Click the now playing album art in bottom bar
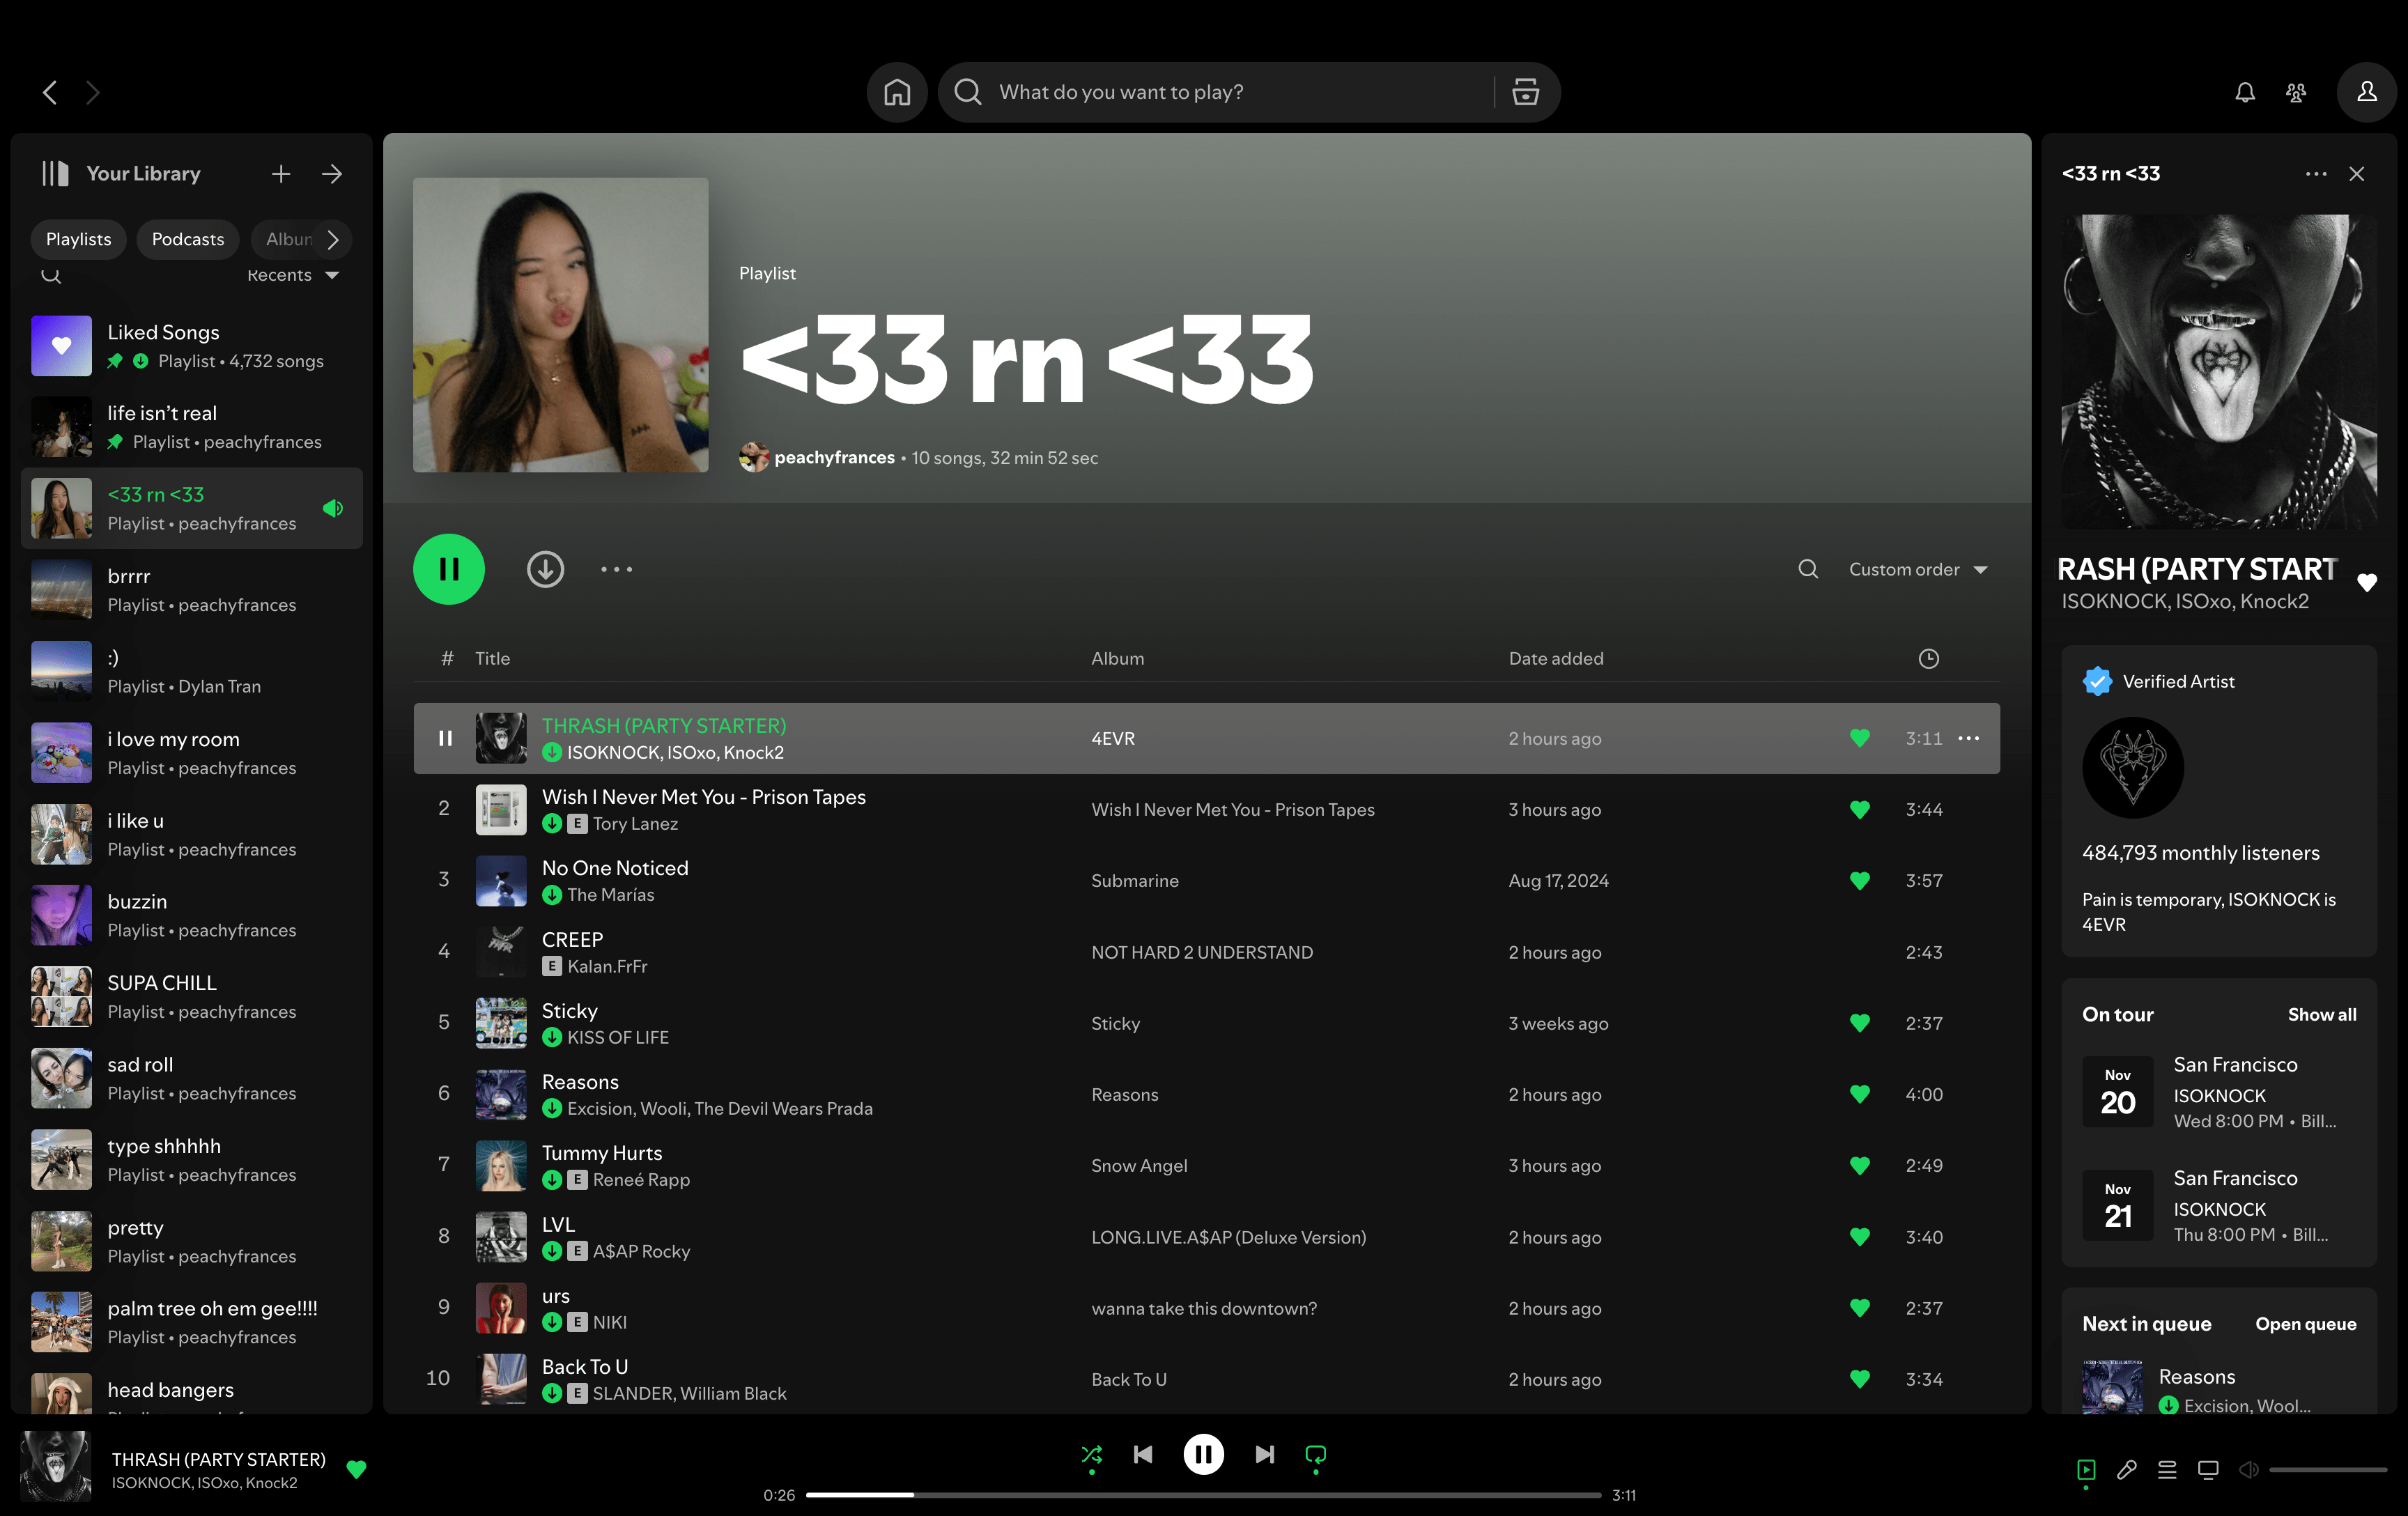 coord(56,1466)
